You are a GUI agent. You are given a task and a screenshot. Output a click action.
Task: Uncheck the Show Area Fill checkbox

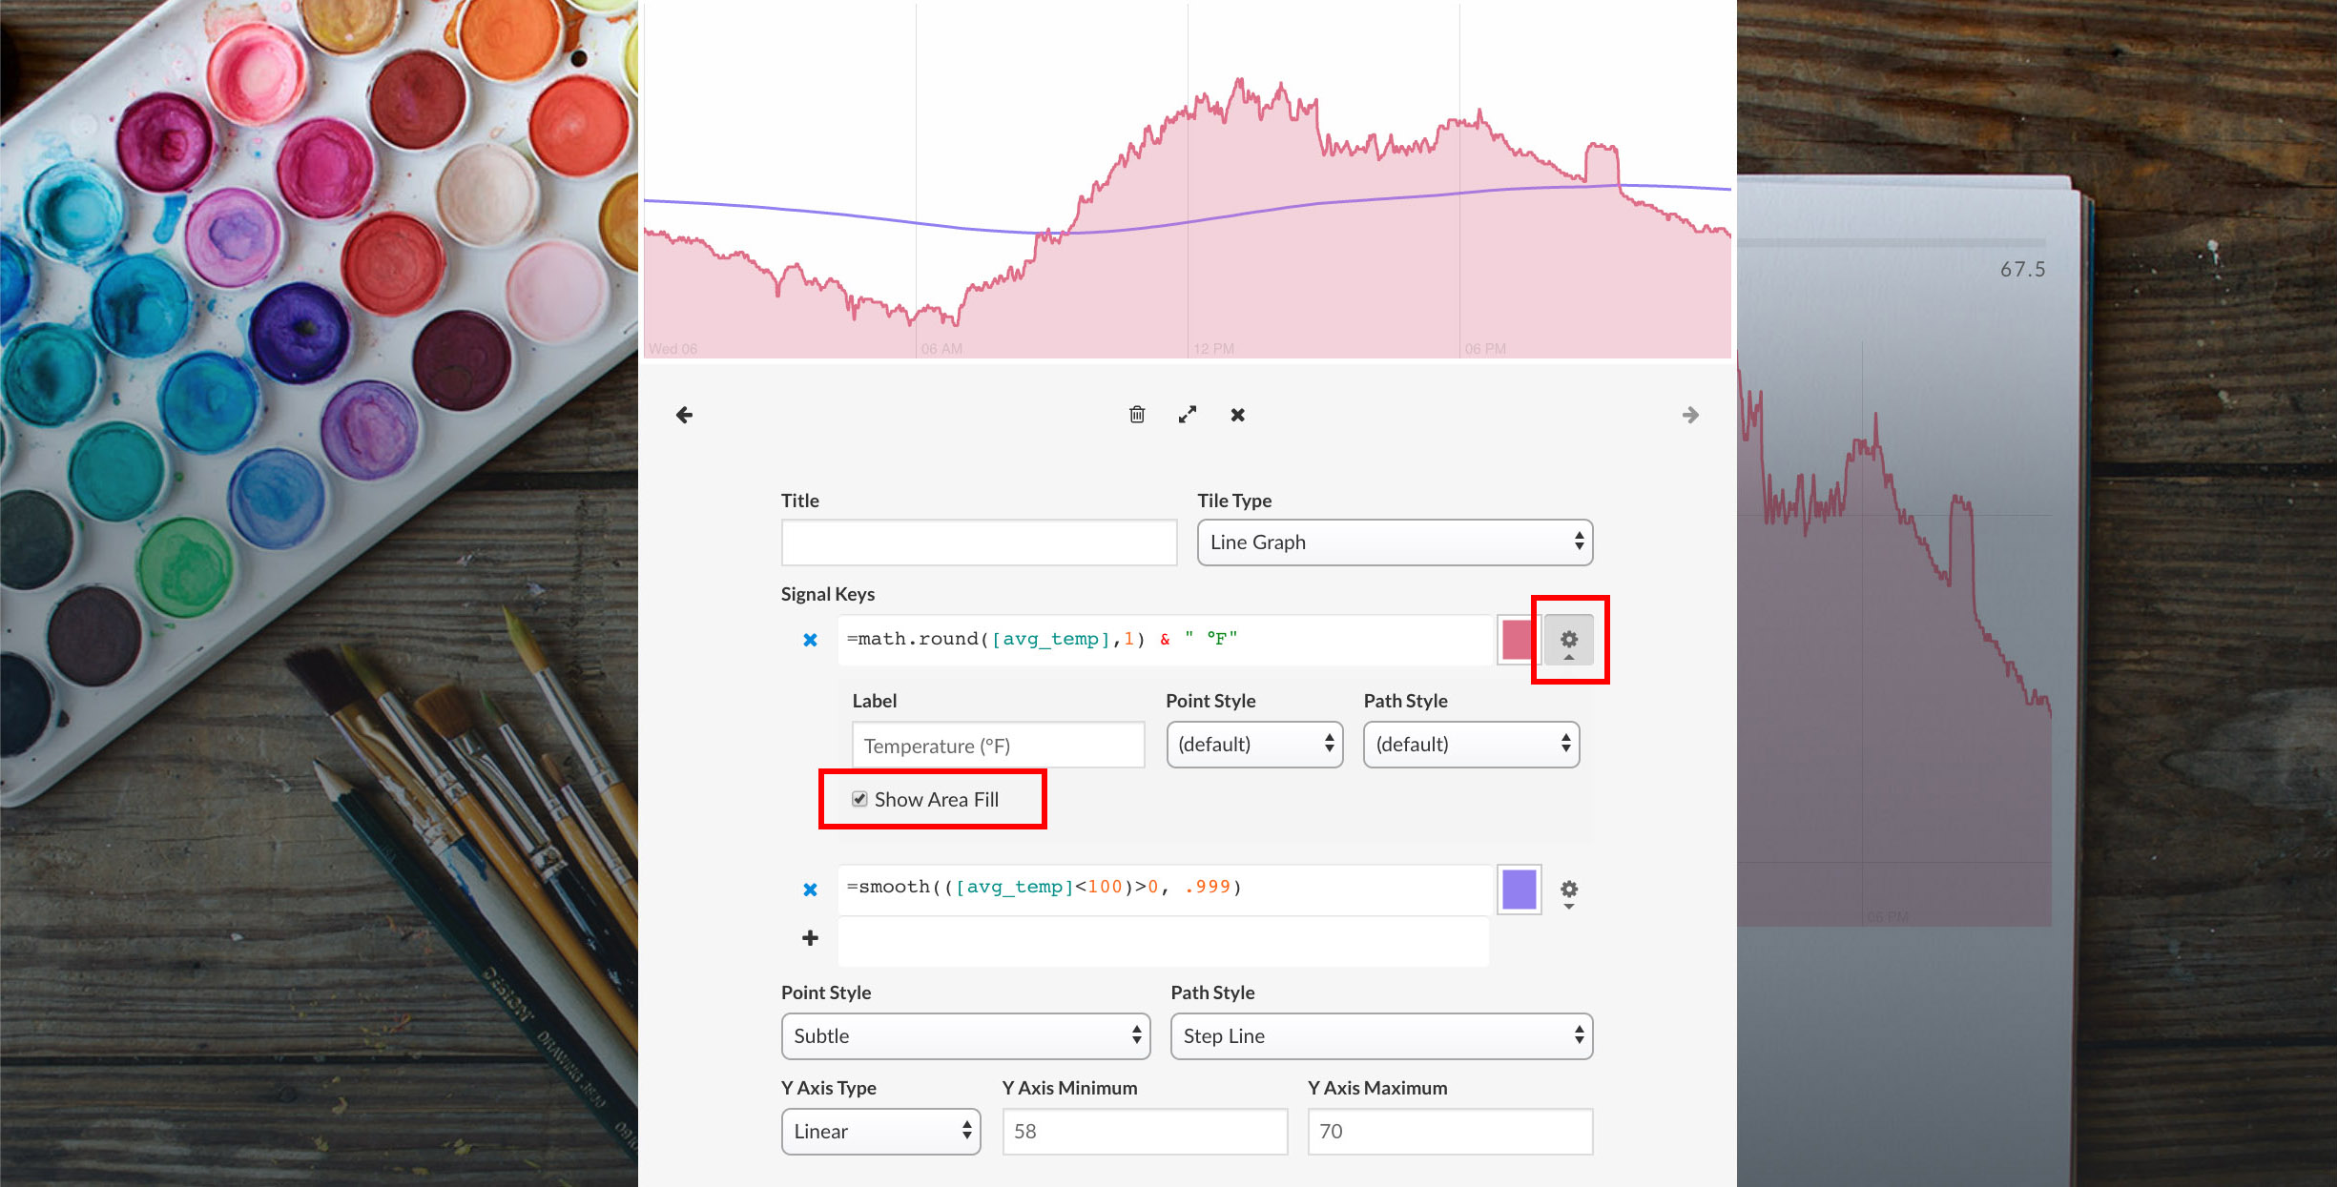[x=859, y=799]
